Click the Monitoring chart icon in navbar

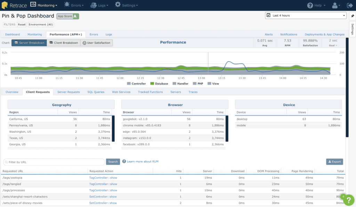(x=33, y=5)
